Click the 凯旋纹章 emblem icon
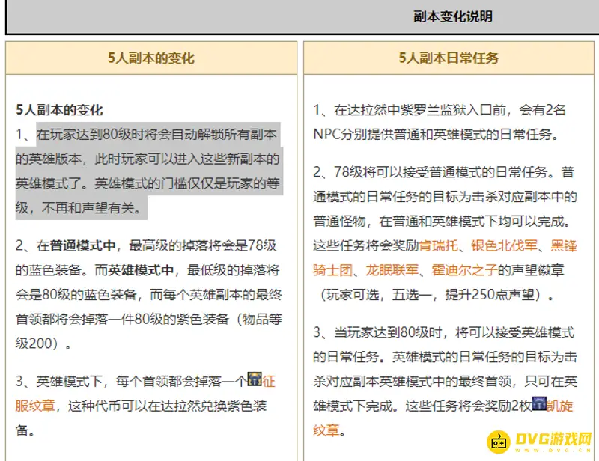Viewport: 599px width, 461px height. pyautogui.click(x=539, y=403)
